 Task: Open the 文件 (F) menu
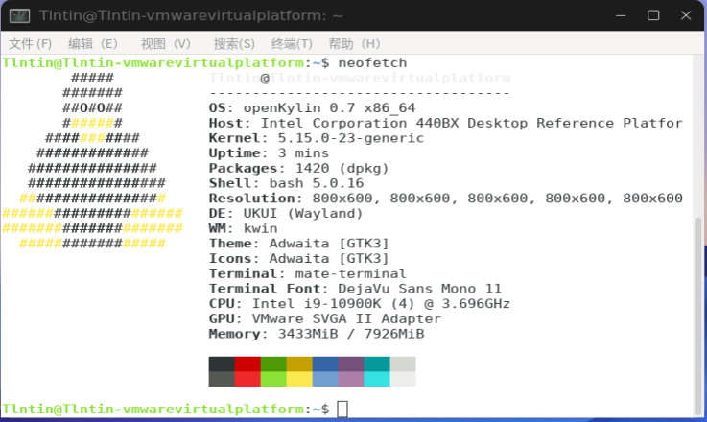point(30,44)
